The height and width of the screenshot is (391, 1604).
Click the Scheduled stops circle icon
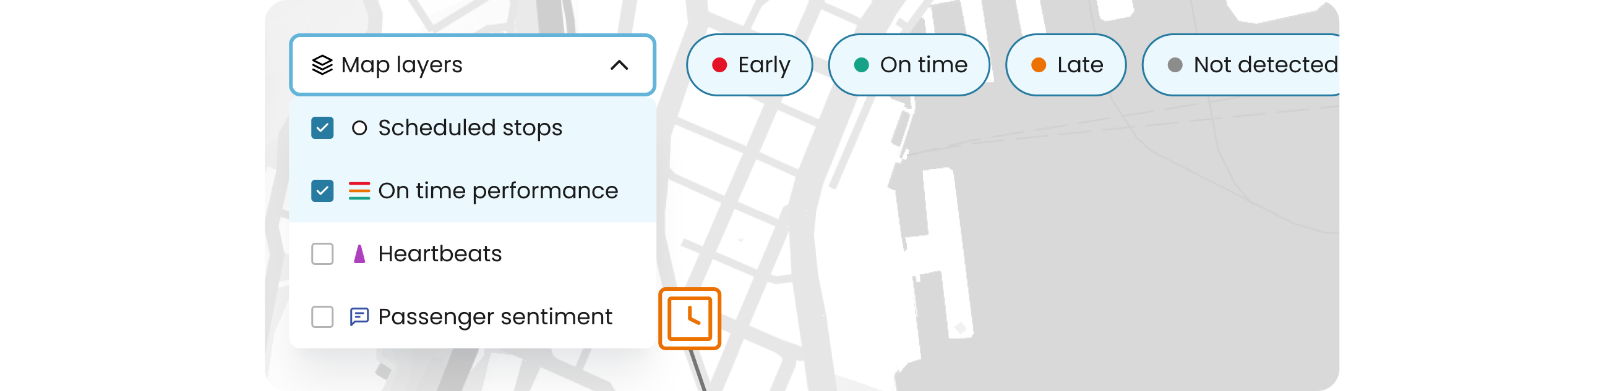point(359,128)
